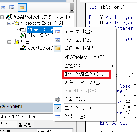137x132 pixels.
Task: Click the countColorC module icon
Action: click(x=23, y=48)
